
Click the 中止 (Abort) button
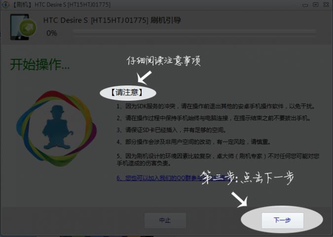pyautogui.click(x=165, y=220)
